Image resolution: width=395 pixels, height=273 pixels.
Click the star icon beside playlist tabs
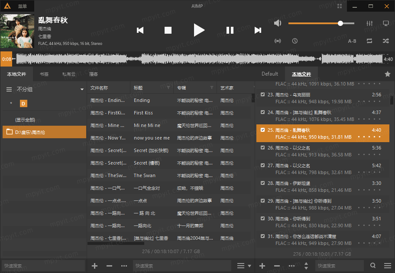pyautogui.click(x=388, y=74)
